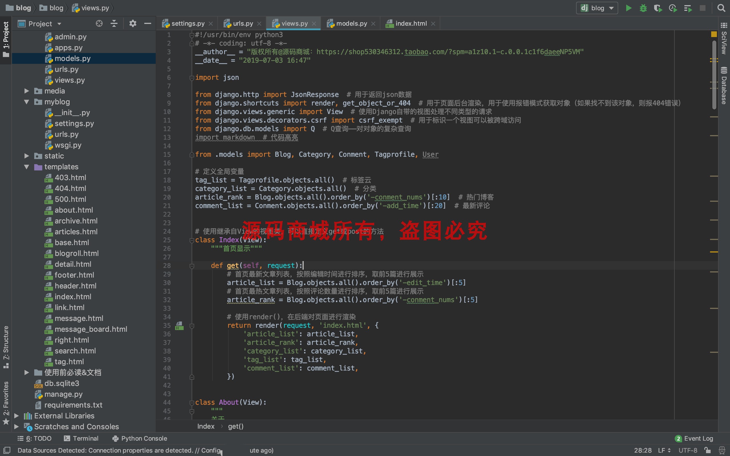
Task: Toggle the read-only lock icon
Action: pyautogui.click(x=708, y=450)
